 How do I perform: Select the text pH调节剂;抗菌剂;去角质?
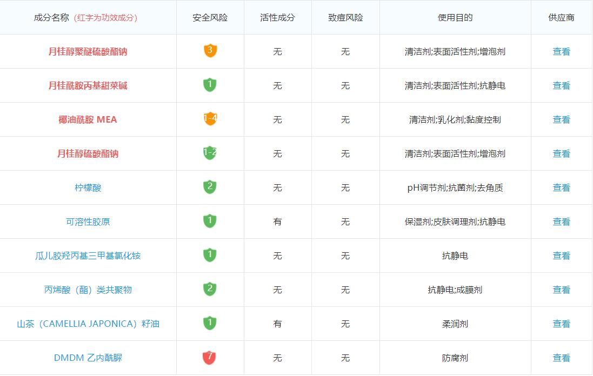pyautogui.click(x=455, y=188)
